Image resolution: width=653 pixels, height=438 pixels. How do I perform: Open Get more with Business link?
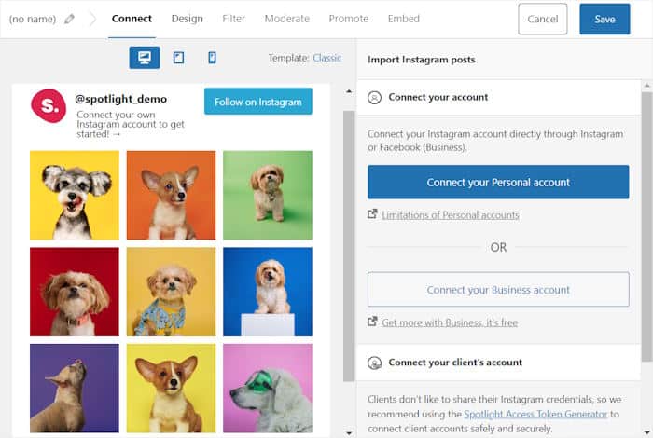point(450,322)
